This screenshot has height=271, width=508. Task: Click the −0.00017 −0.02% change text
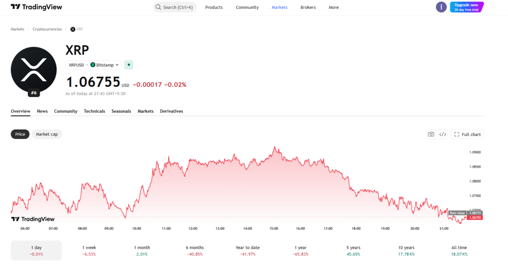click(159, 85)
